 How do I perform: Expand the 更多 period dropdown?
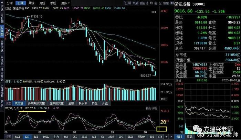pyautogui.click(x=65, y=3)
